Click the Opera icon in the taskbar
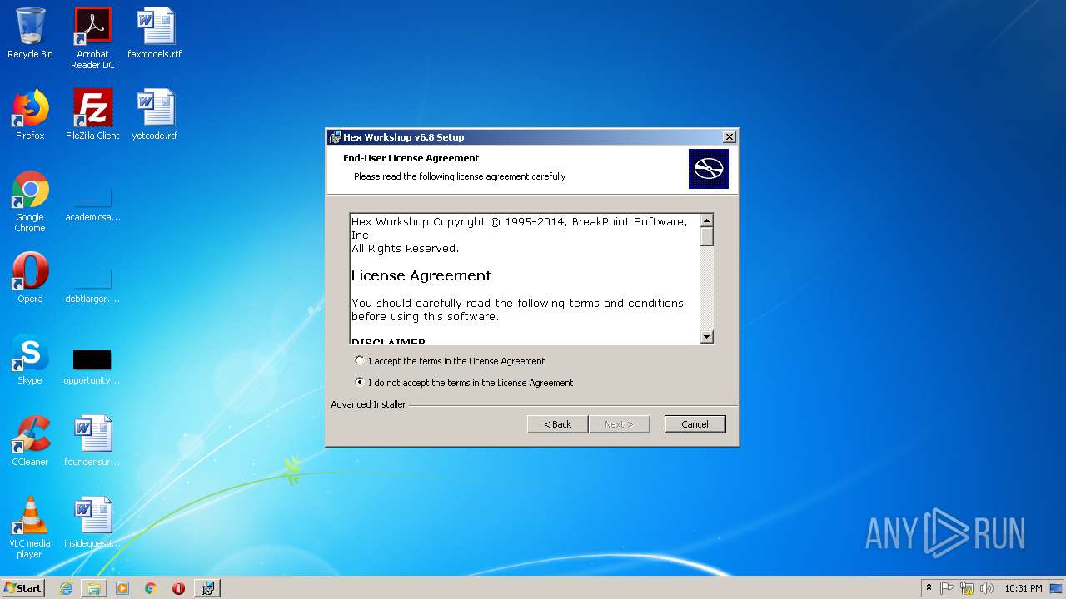Image resolution: width=1066 pixels, height=599 pixels. 178,588
